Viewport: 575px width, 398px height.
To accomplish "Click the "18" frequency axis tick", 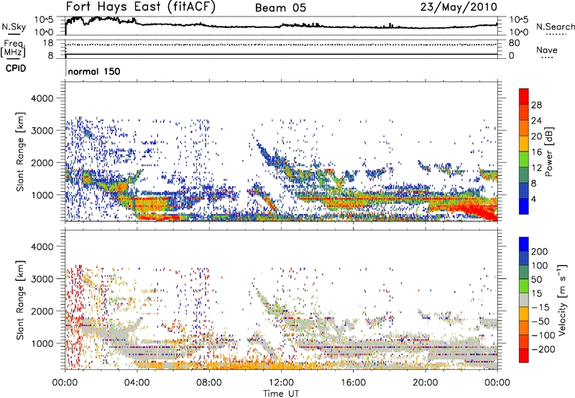I will pos(48,43).
